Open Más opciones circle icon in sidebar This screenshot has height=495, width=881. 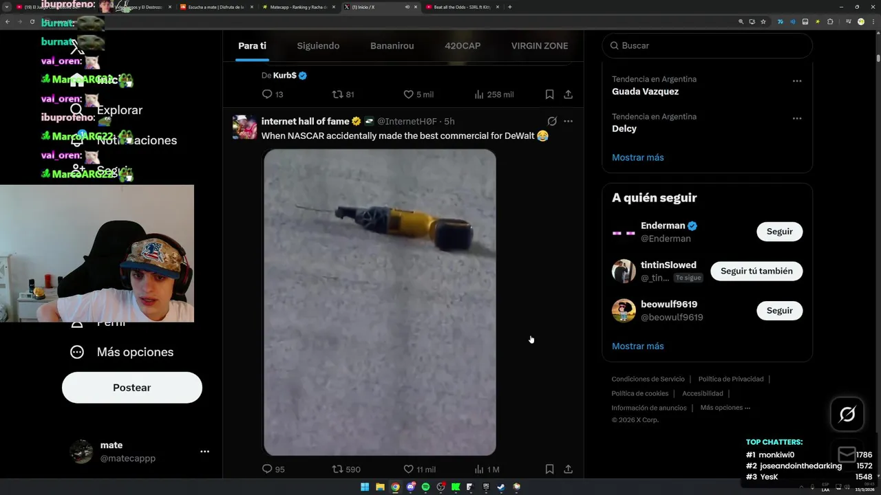point(77,352)
